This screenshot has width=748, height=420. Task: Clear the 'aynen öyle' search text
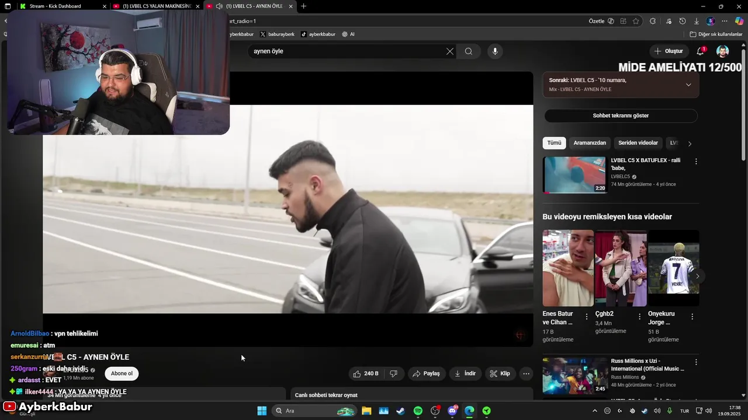tap(450, 51)
